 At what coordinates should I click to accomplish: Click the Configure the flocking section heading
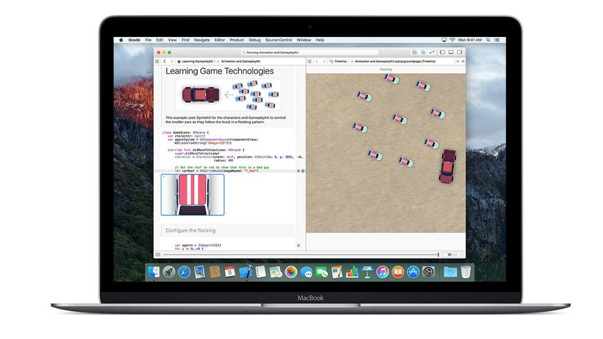[x=191, y=230]
